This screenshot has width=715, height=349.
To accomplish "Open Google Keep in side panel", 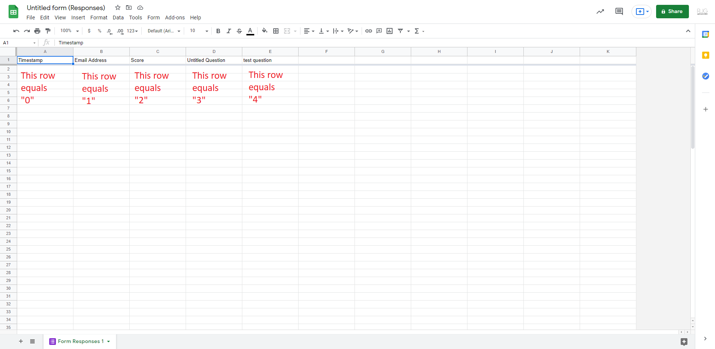I will tap(705, 55).
